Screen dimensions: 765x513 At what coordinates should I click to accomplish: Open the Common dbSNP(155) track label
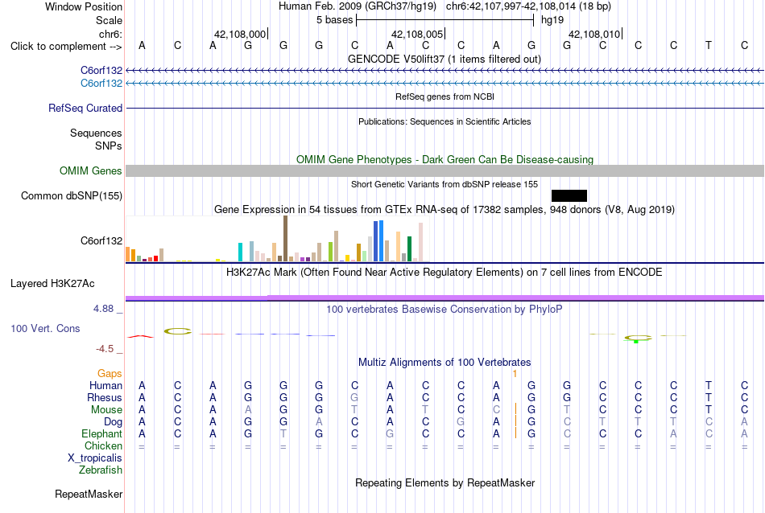click(72, 196)
